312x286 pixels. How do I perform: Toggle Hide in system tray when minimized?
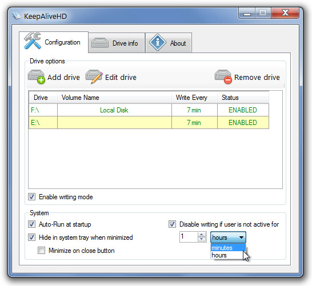[x=31, y=237]
